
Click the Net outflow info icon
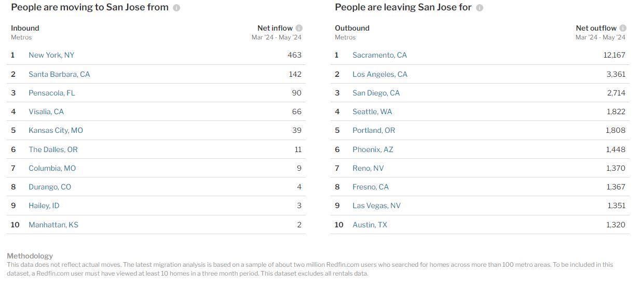point(623,28)
